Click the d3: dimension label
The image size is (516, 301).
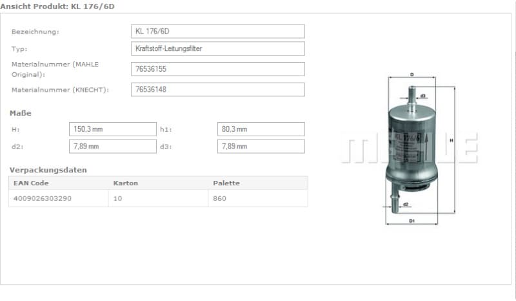[x=166, y=147]
